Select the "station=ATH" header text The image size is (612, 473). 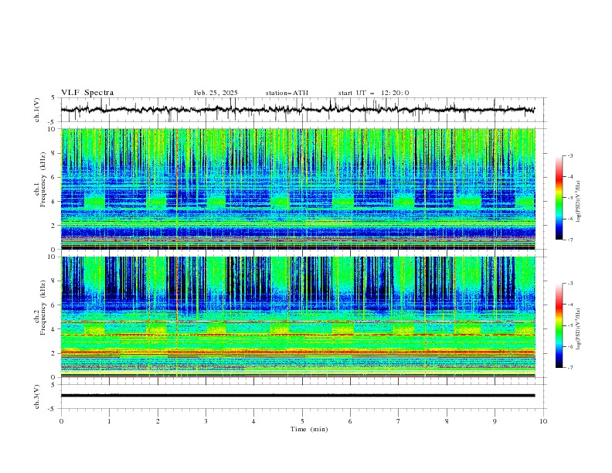[287, 93]
